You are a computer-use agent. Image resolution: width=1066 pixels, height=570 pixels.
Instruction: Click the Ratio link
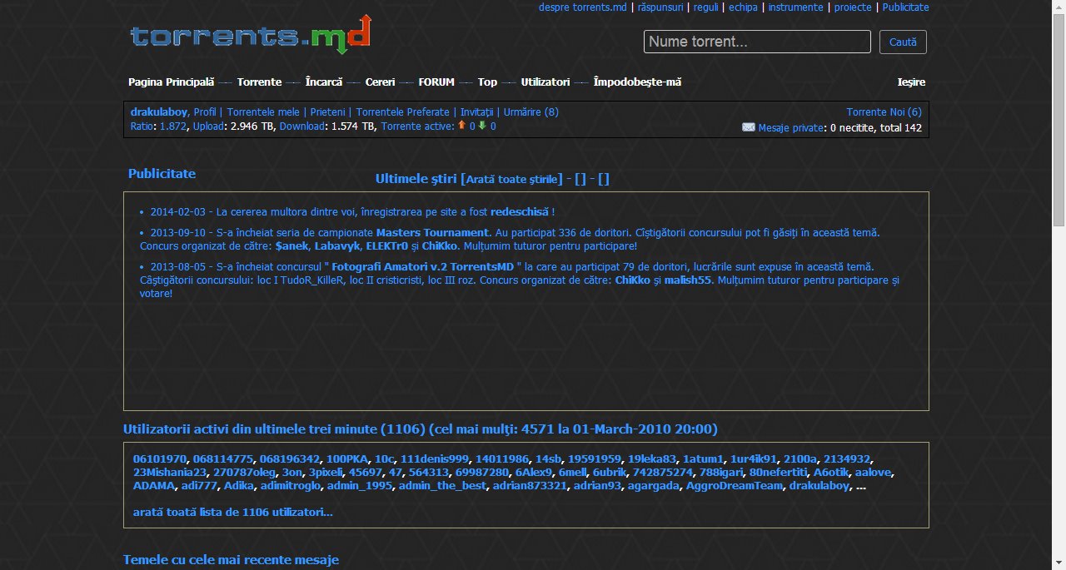pyautogui.click(x=142, y=126)
